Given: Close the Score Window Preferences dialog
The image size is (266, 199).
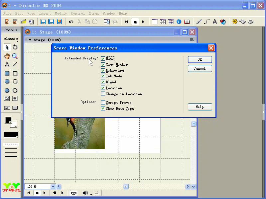Looking at the screenshot, I should pos(211,48).
